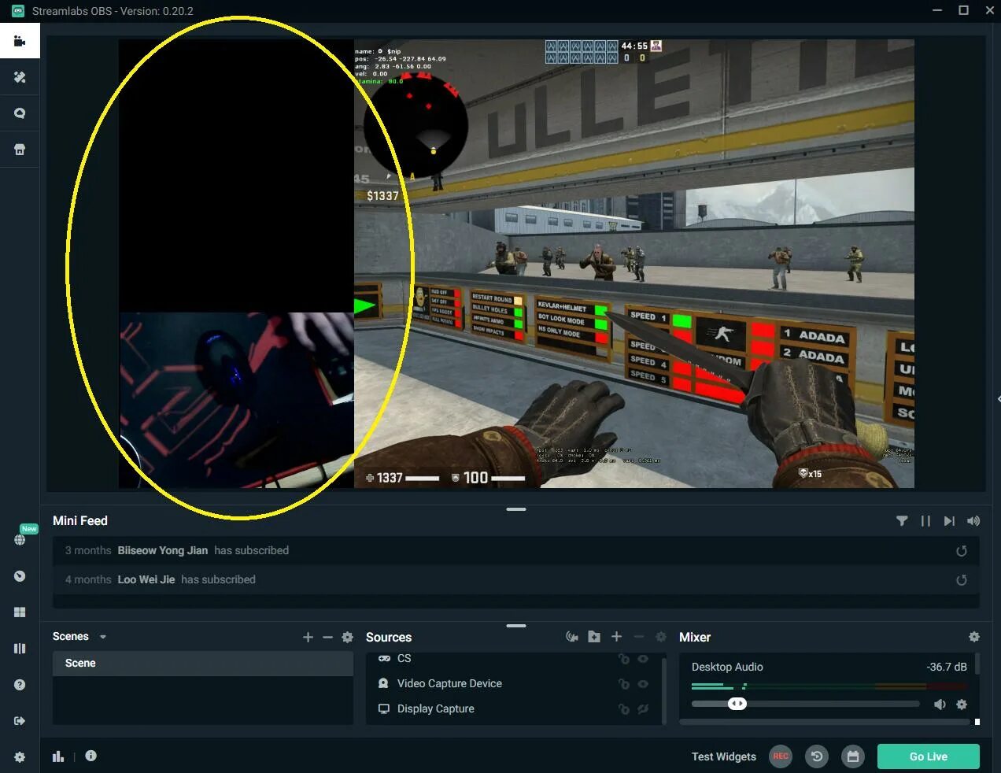The image size is (1001, 773).
Task: Open source properties gear in Sources header
Action: (x=661, y=637)
